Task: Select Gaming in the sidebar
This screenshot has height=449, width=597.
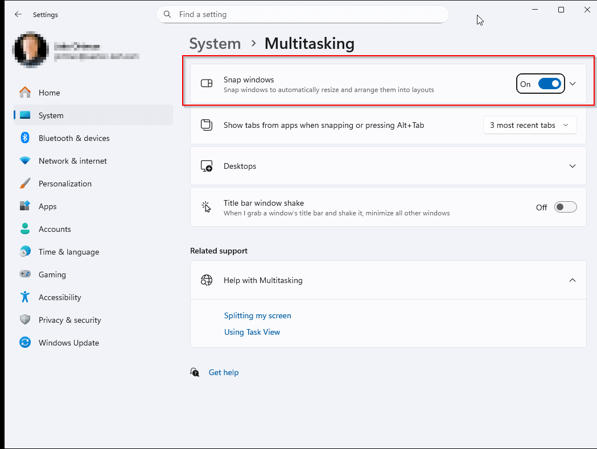Action: click(x=93, y=274)
